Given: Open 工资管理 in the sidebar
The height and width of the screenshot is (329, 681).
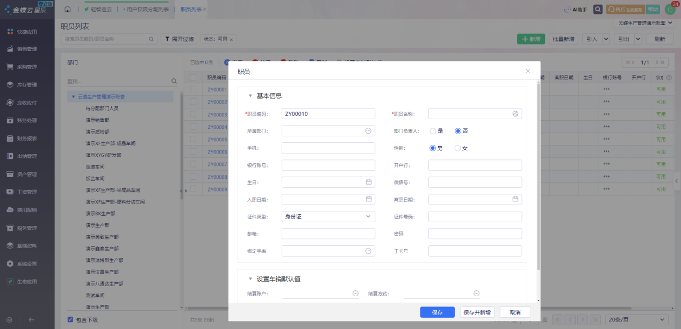Looking at the screenshot, I should click(x=27, y=192).
